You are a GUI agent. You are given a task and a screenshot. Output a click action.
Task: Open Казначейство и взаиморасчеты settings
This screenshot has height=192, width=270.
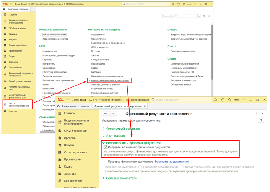coord(107,76)
